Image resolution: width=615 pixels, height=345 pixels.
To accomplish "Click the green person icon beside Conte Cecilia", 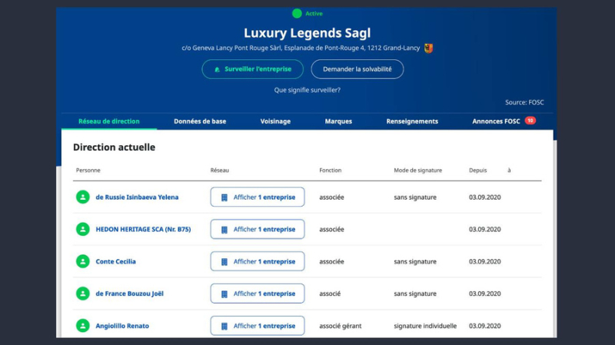I will pyautogui.click(x=83, y=261).
